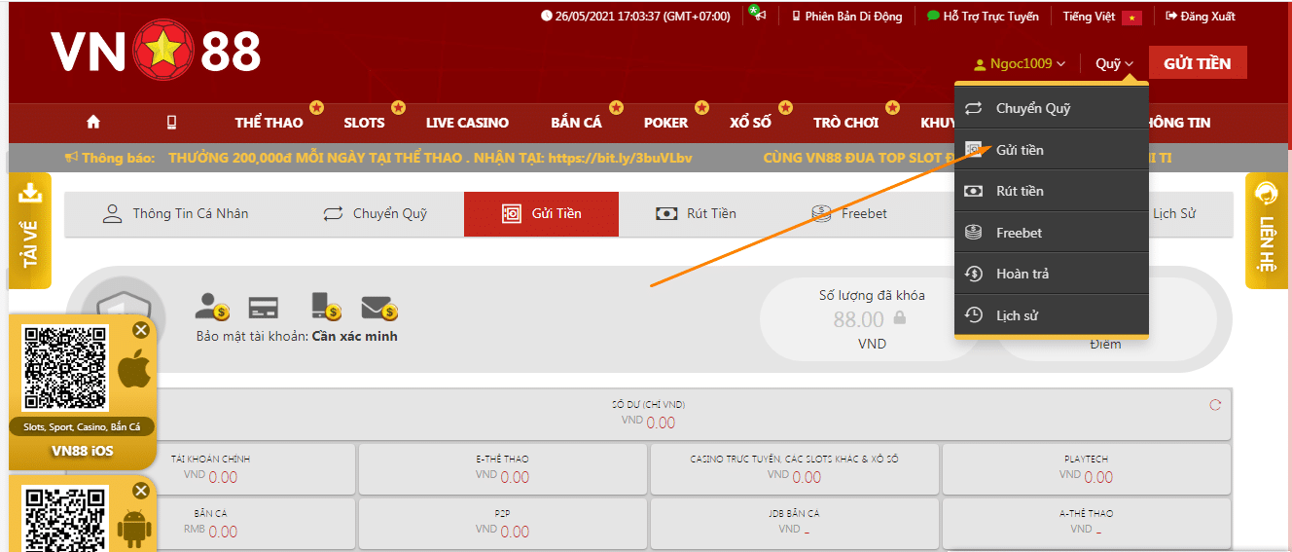Collapse the Quỹ dropdown menu

click(1114, 63)
